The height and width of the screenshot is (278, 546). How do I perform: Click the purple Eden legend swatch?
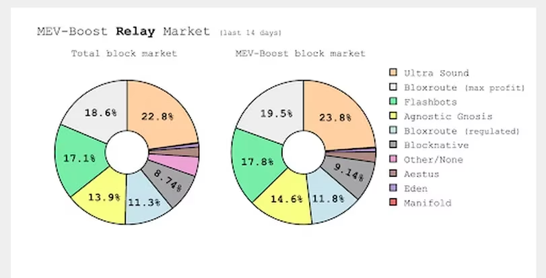pyautogui.click(x=393, y=188)
